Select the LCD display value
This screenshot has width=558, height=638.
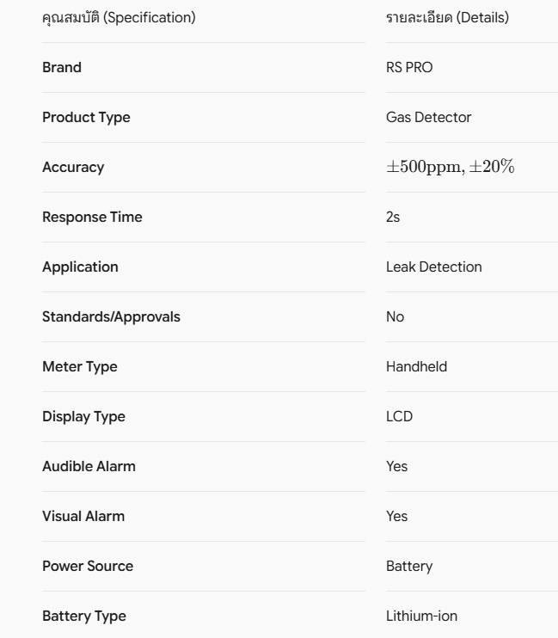(399, 417)
